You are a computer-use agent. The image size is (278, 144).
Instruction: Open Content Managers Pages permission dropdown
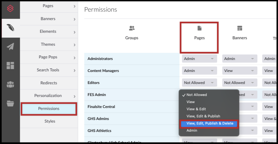(x=199, y=71)
